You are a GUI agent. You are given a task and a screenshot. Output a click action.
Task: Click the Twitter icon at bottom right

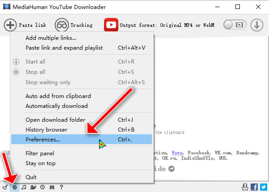pos(263,187)
